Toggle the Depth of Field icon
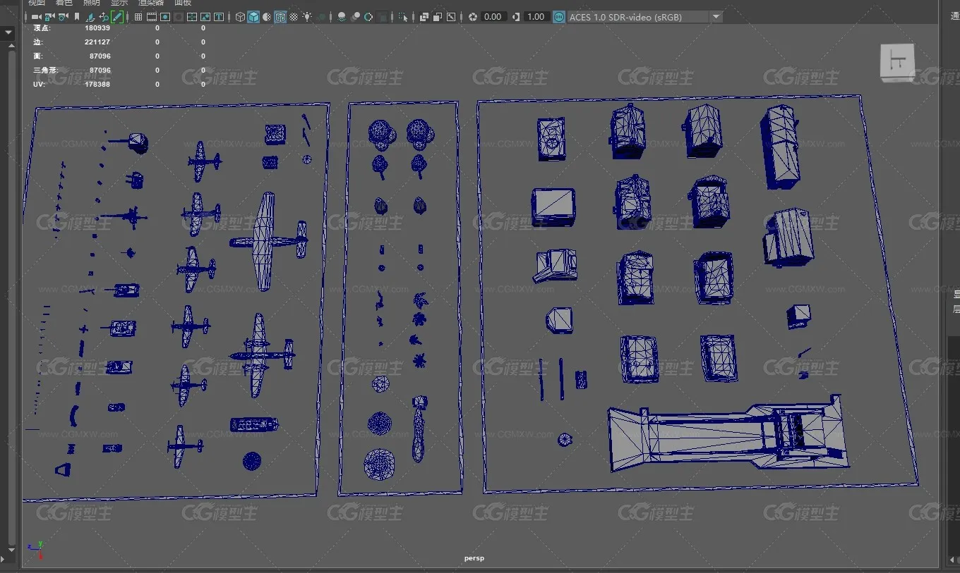The width and height of the screenshot is (960, 573). click(x=382, y=17)
